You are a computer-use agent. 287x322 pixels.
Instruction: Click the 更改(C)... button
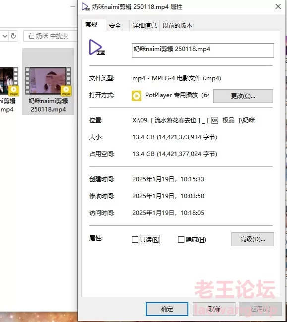[x=243, y=96]
